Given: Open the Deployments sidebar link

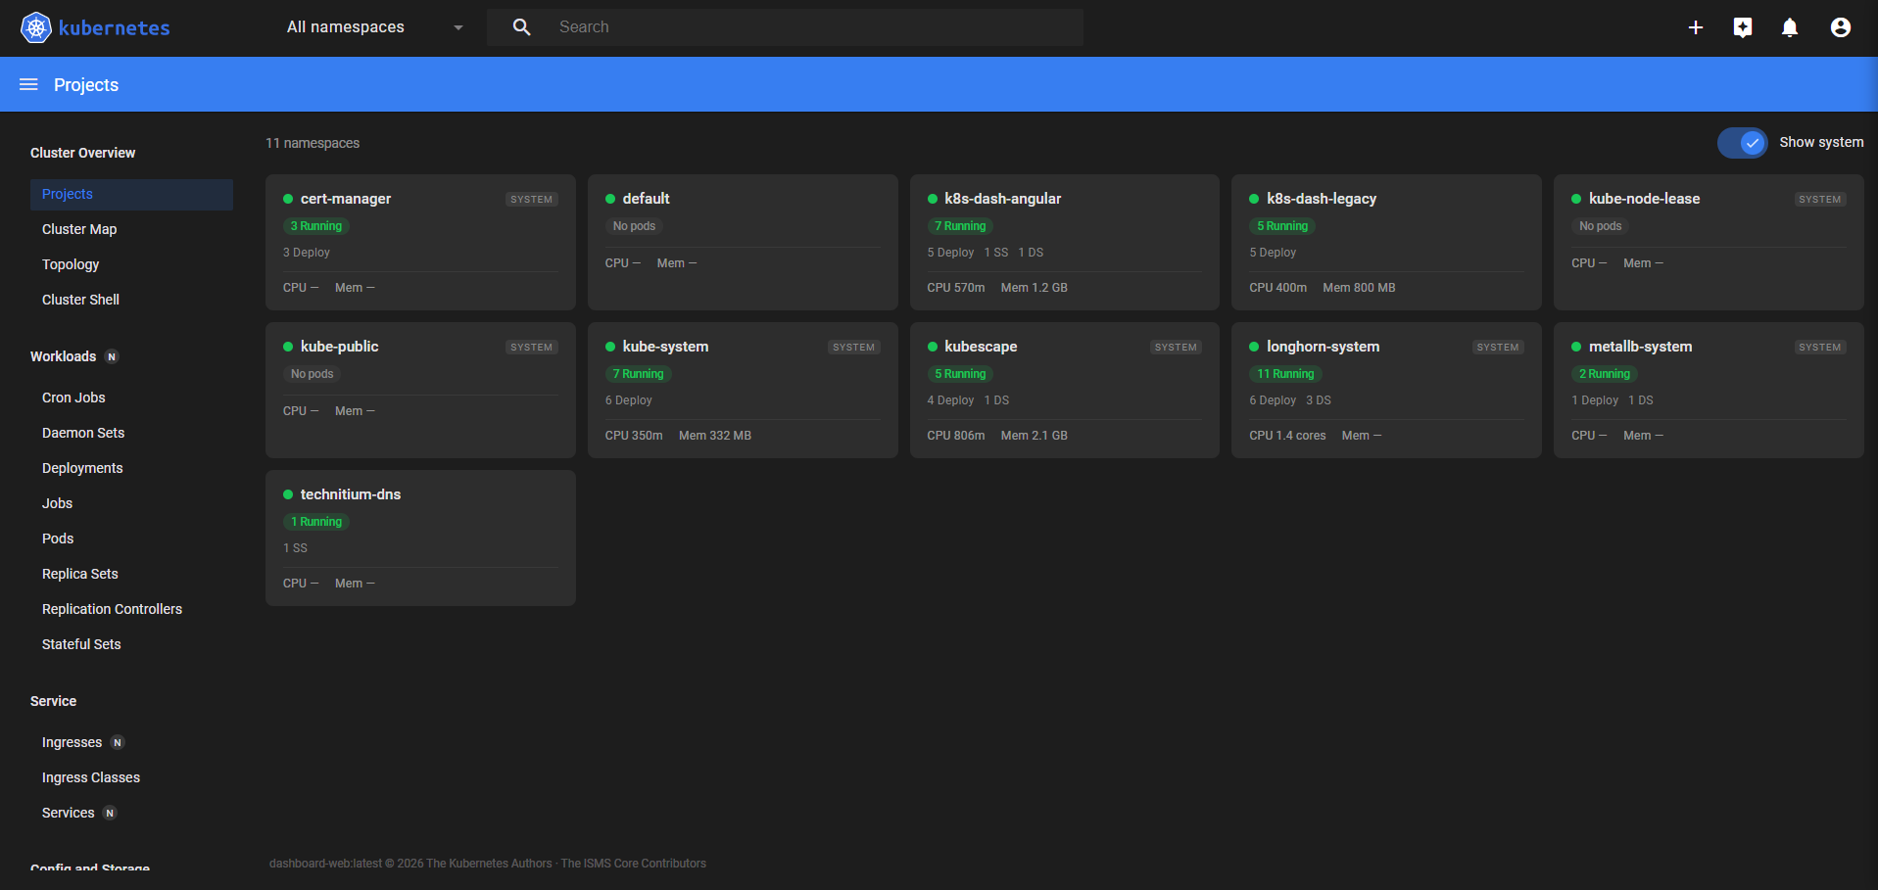Looking at the screenshot, I should (82, 468).
